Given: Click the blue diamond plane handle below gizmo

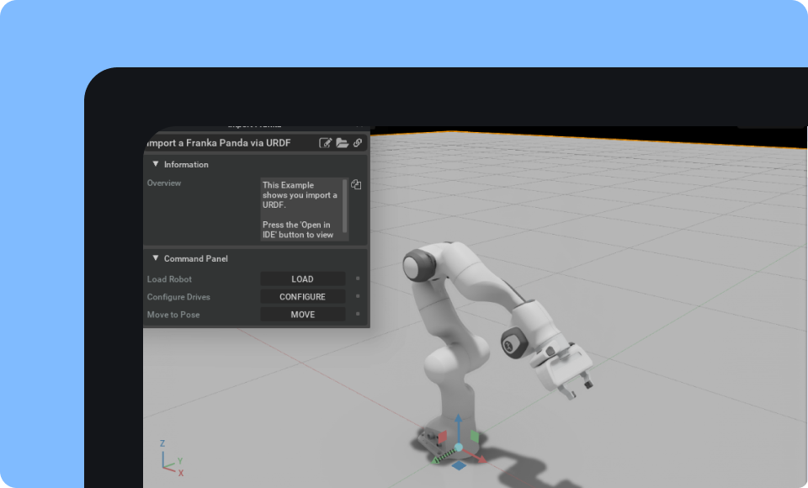Looking at the screenshot, I should (459, 465).
